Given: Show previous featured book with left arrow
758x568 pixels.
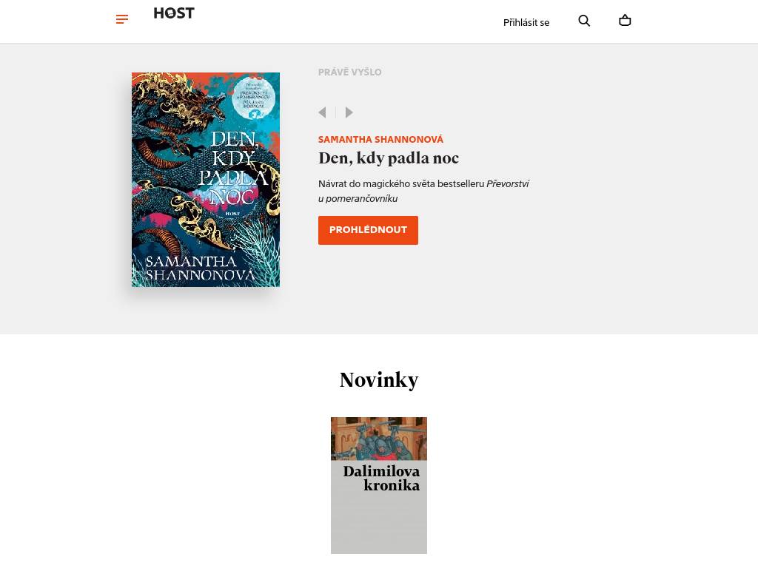Looking at the screenshot, I should 323,112.
